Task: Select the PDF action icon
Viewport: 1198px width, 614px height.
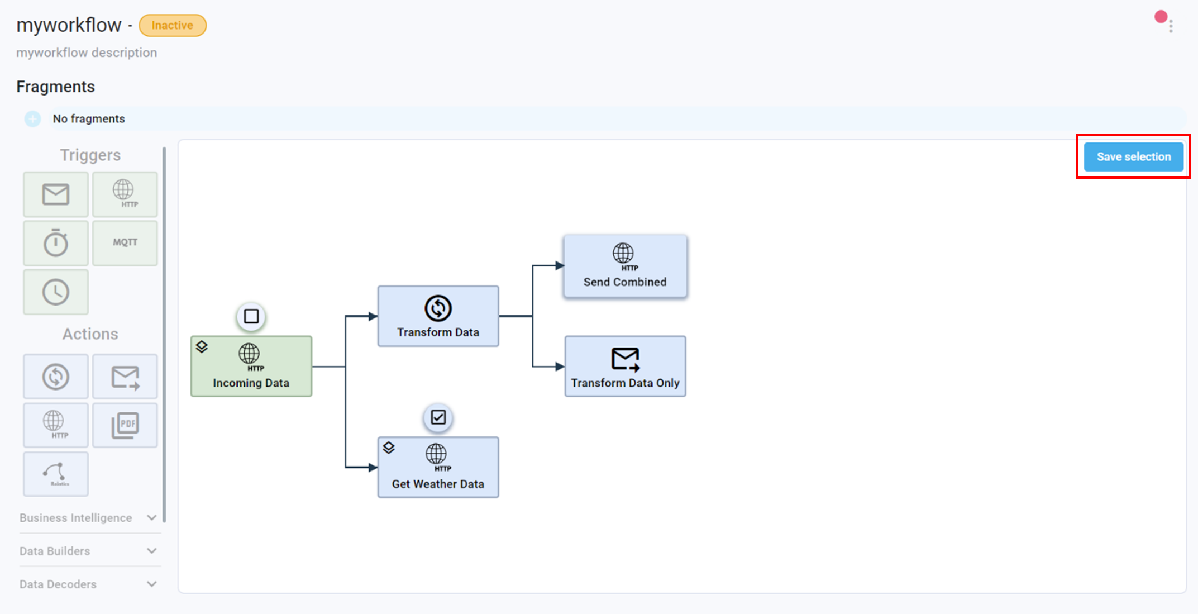Action: pos(125,425)
